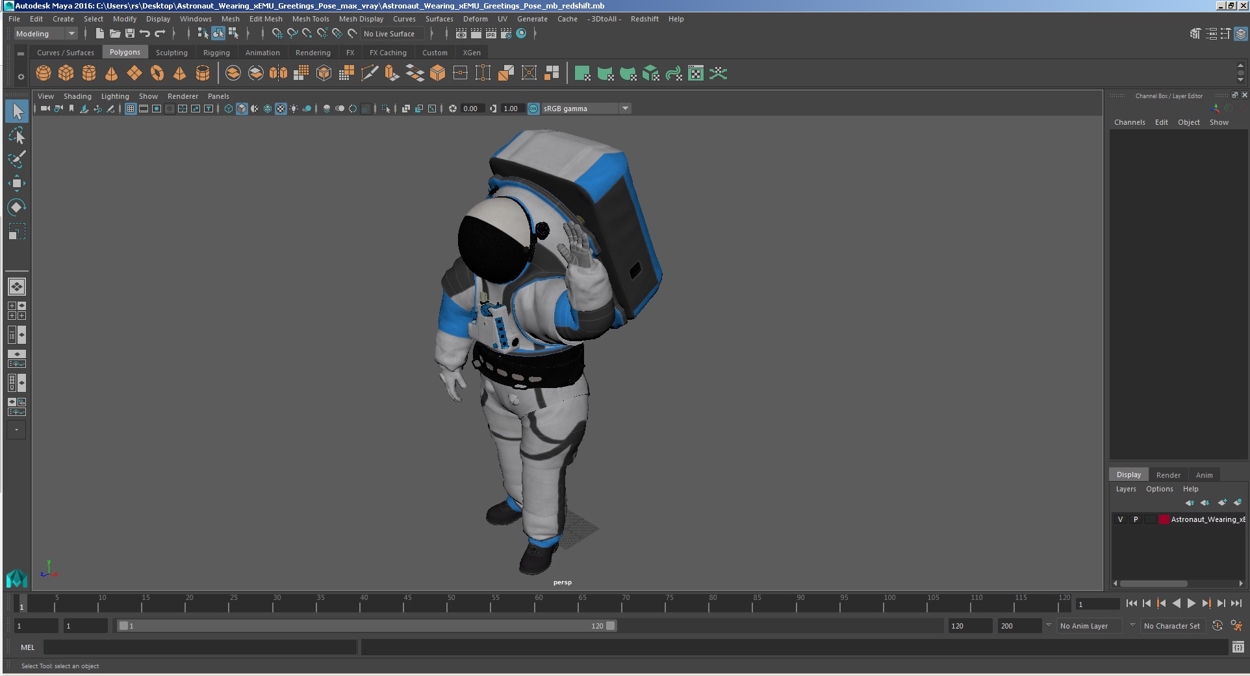The height and width of the screenshot is (676, 1250).
Task: Open the UV editor shelf icon
Action: [x=696, y=73]
